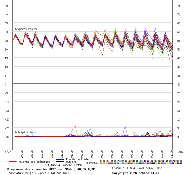This screenshot has height=175, width=185.
Task: Click 'Altitude du modele : 219m' text
Action: point(63,165)
